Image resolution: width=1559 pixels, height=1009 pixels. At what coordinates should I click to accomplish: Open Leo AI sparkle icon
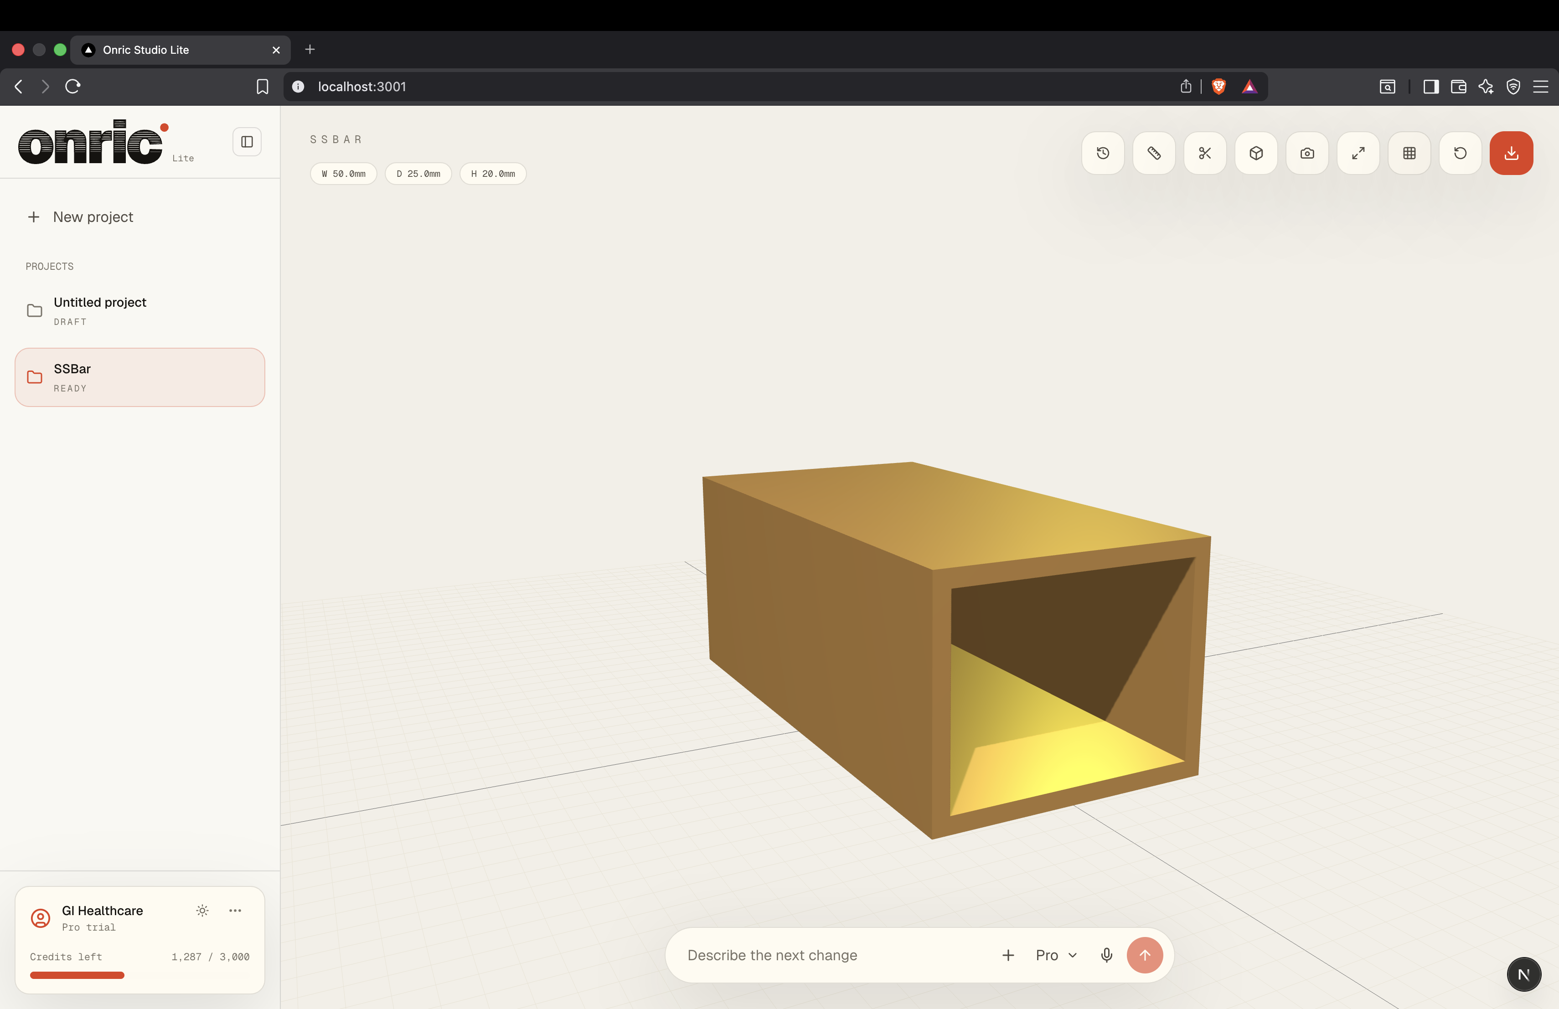click(1486, 87)
